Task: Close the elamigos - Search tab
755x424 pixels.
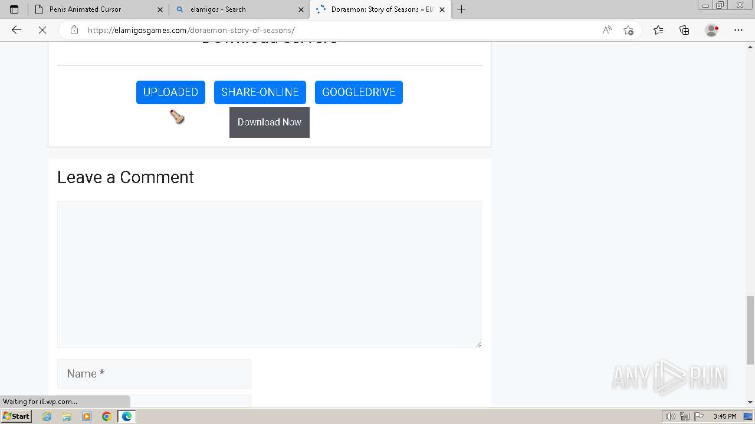Action: pos(301,9)
